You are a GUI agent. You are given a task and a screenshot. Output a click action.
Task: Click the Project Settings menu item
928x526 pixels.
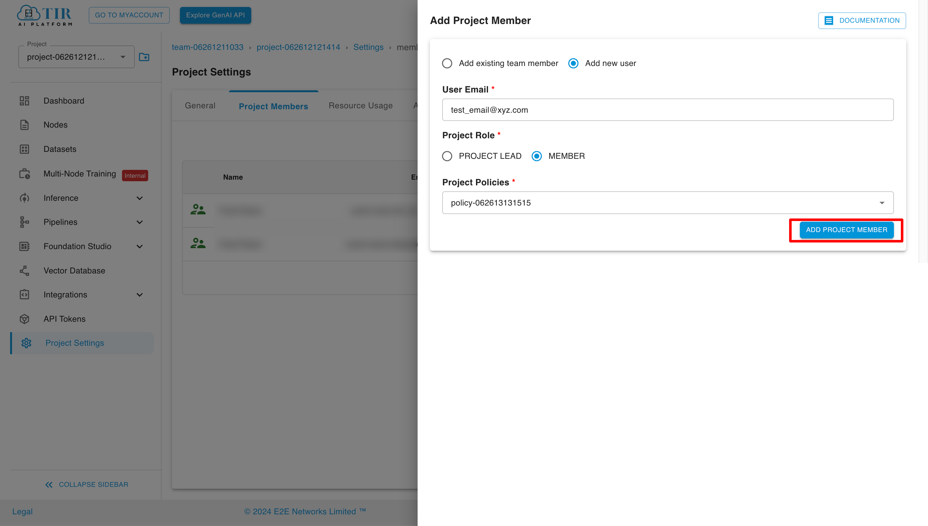pos(74,342)
